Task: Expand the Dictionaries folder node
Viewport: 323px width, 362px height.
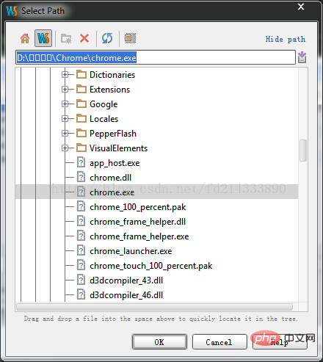Action: (x=65, y=75)
